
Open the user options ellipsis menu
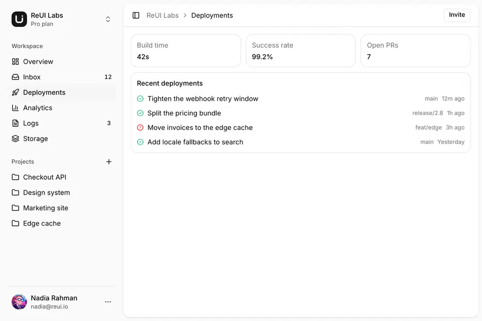point(108,302)
